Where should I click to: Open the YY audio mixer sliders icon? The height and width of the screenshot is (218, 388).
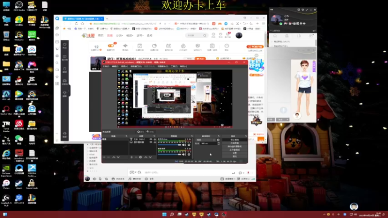pos(106,179)
